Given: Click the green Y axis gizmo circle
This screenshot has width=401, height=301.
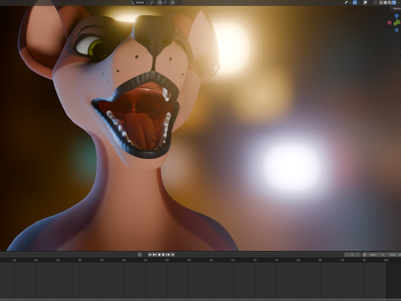Looking at the screenshot, I should [397, 23].
